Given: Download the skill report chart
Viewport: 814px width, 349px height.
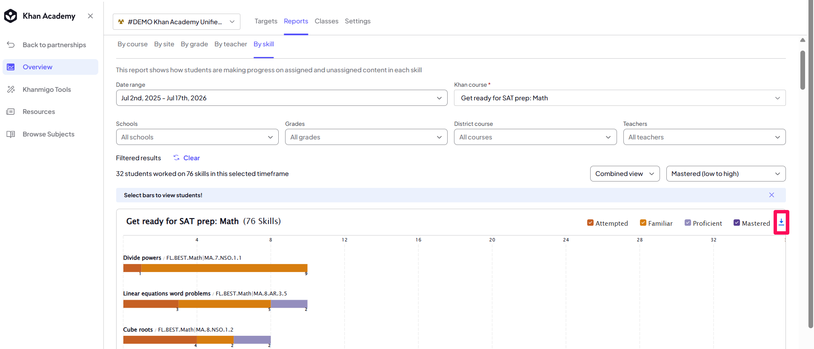Looking at the screenshot, I should [781, 222].
